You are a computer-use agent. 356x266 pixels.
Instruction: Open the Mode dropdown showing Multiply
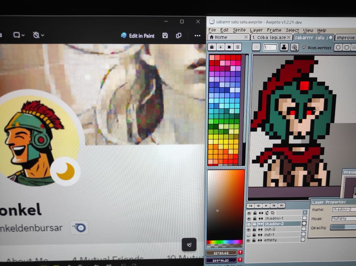tap(344, 219)
